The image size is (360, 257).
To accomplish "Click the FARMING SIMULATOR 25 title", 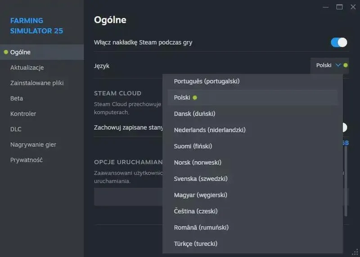I will click(36, 26).
